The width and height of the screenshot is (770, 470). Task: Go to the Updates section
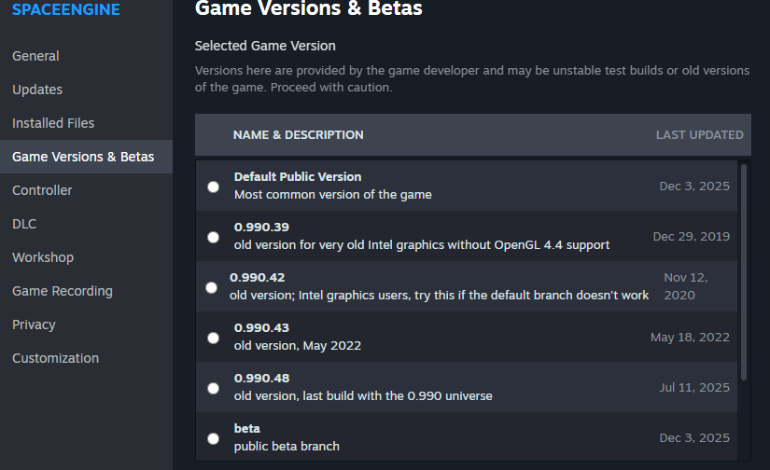coord(37,90)
